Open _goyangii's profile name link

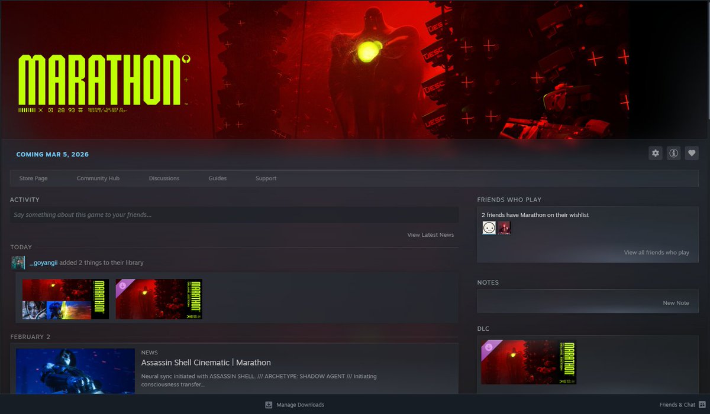pos(43,263)
